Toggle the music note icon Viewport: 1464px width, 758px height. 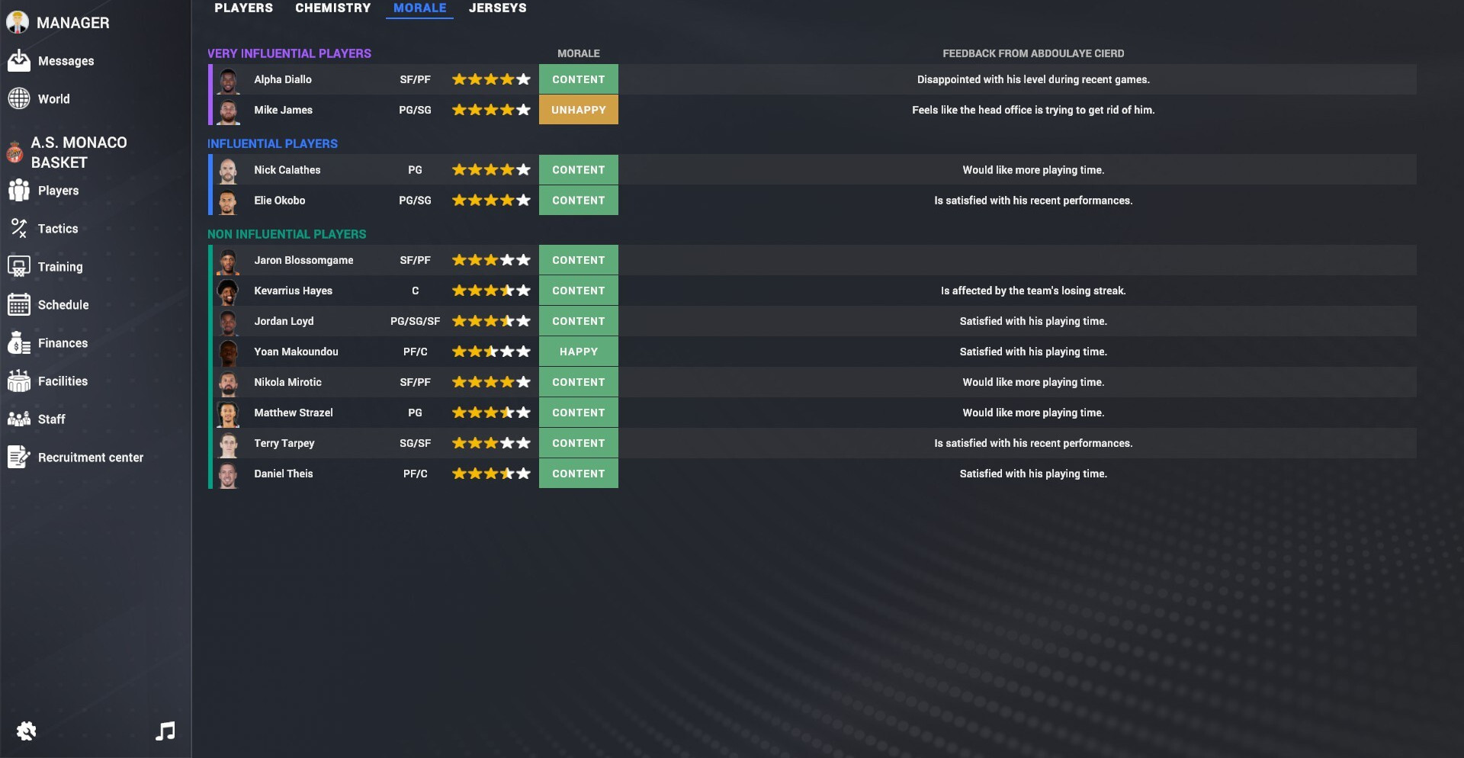pyautogui.click(x=165, y=731)
